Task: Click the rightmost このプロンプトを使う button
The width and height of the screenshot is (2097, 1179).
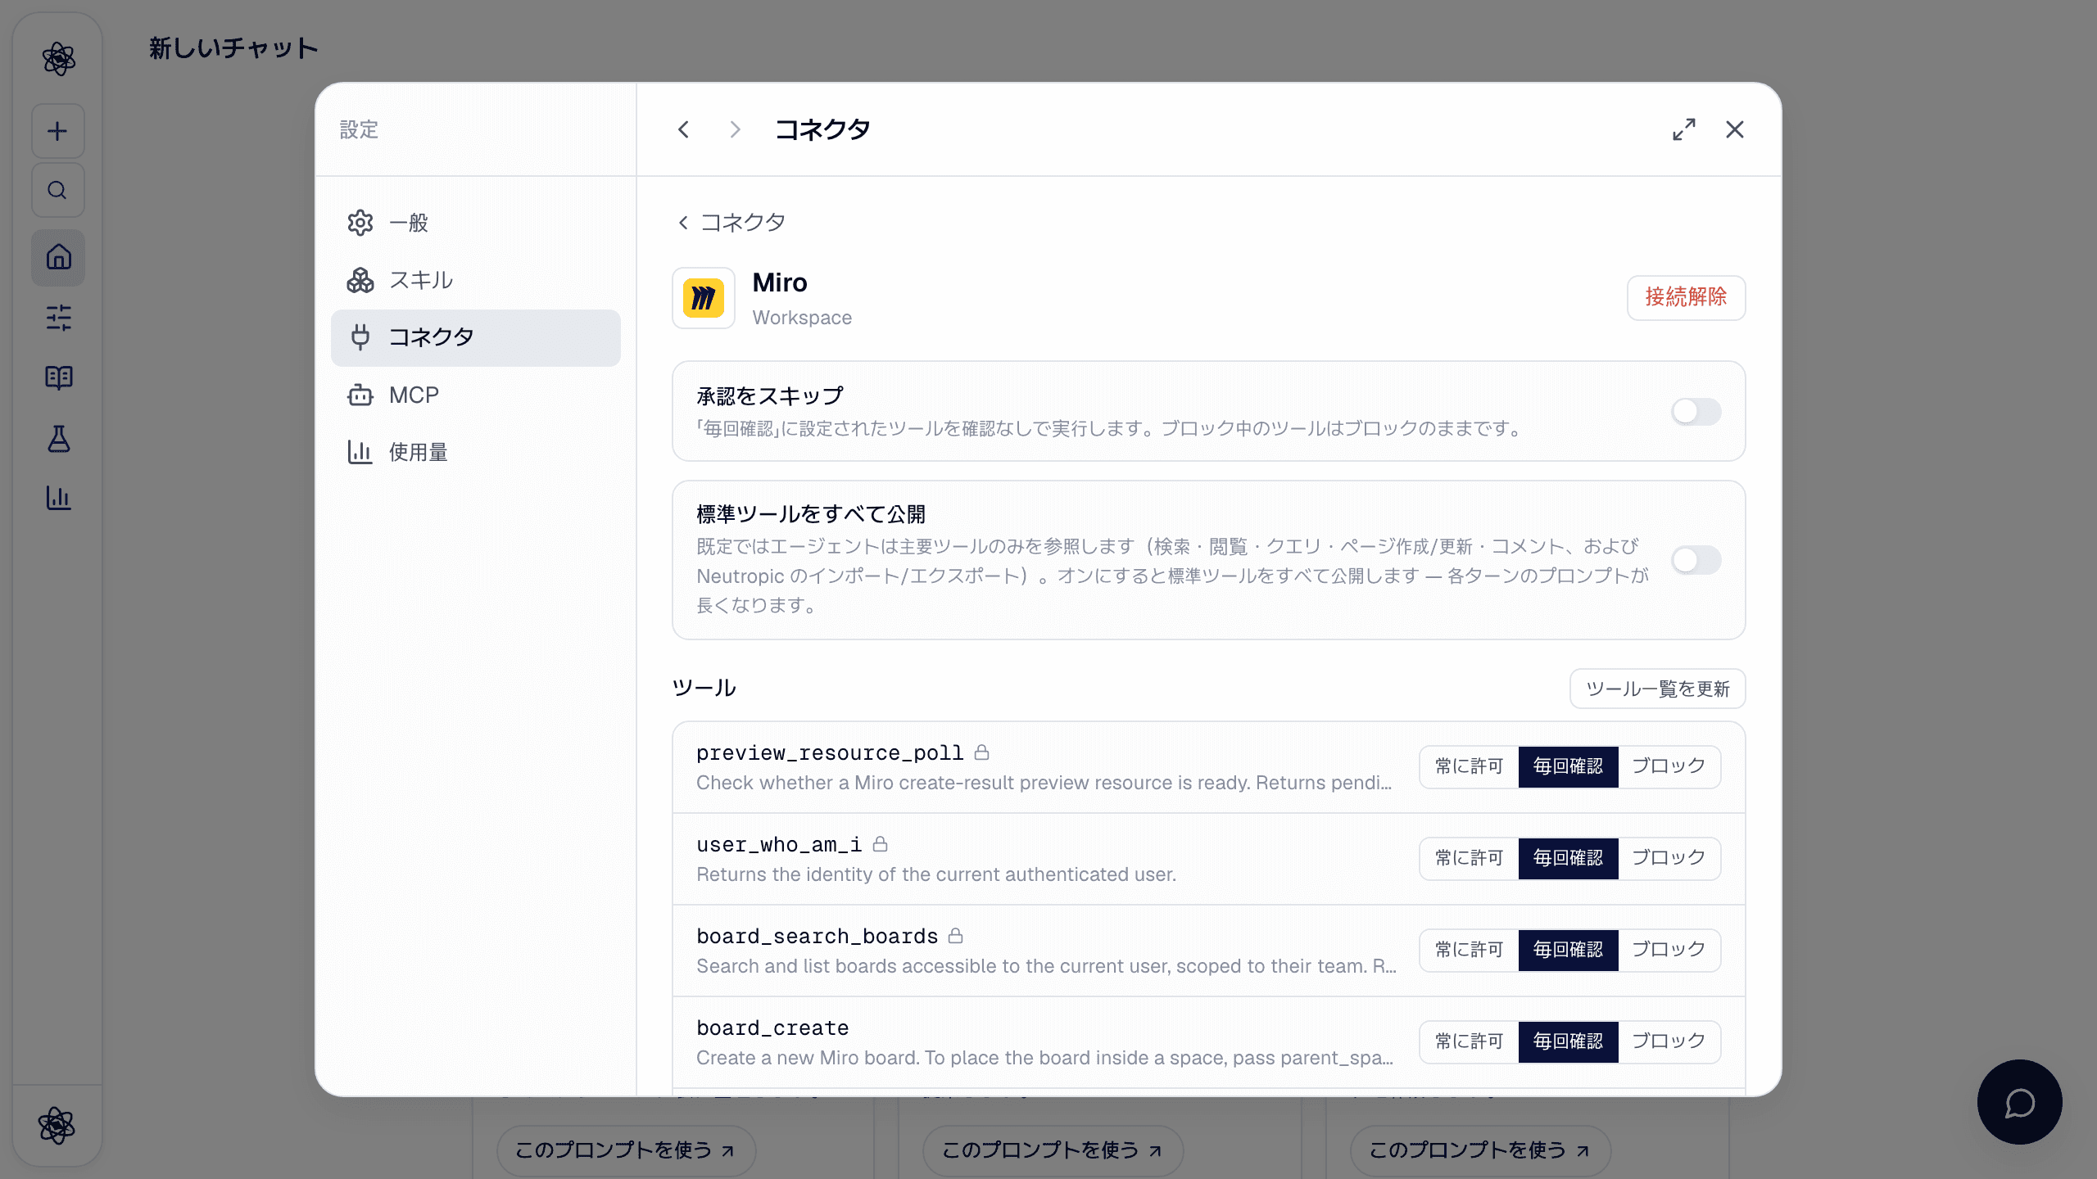Action: pyautogui.click(x=1480, y=1150)
